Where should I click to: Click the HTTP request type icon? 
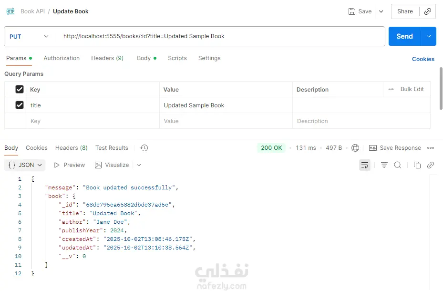coord(10,11)
